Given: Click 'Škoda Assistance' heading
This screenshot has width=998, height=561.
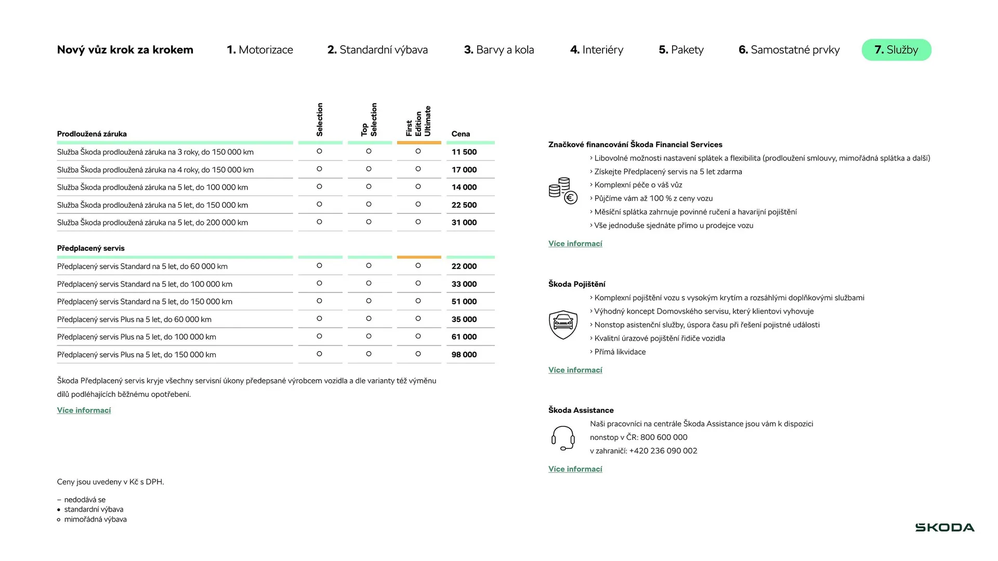Looking at the screenshot, I should [x=581, y=410].
